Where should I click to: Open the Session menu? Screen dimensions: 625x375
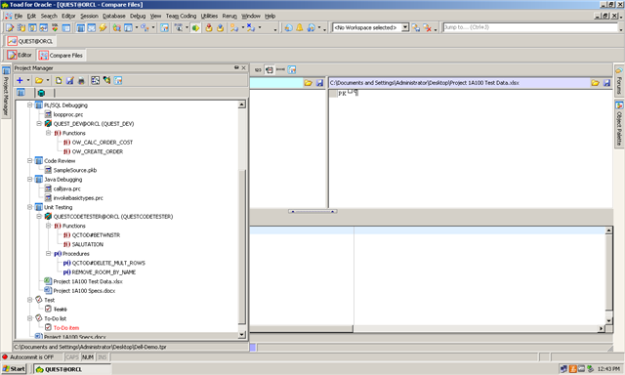pos(89,16)
